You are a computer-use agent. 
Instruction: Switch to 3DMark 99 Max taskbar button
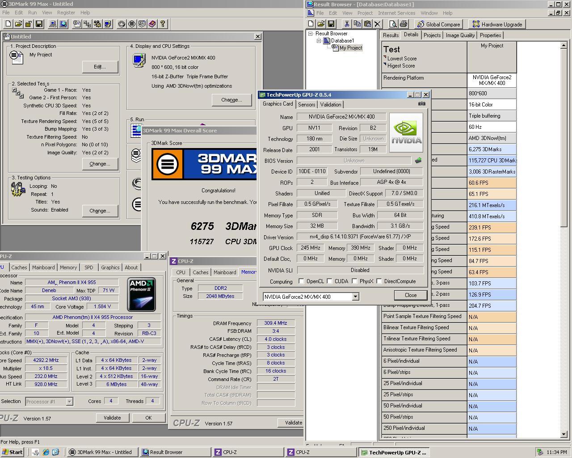coord(102,452)
